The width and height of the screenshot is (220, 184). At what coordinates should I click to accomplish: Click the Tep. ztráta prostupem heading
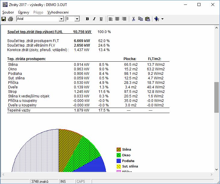(x=26, y=59)
